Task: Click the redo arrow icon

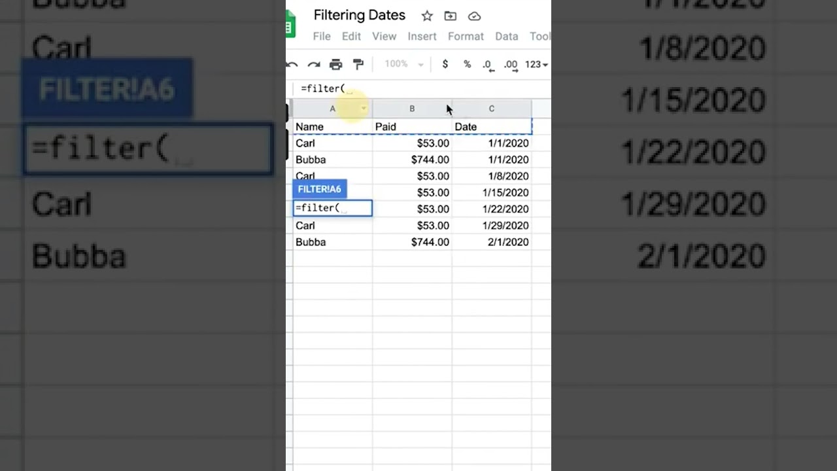Action: pyautogui.click(x=314, y=64)
